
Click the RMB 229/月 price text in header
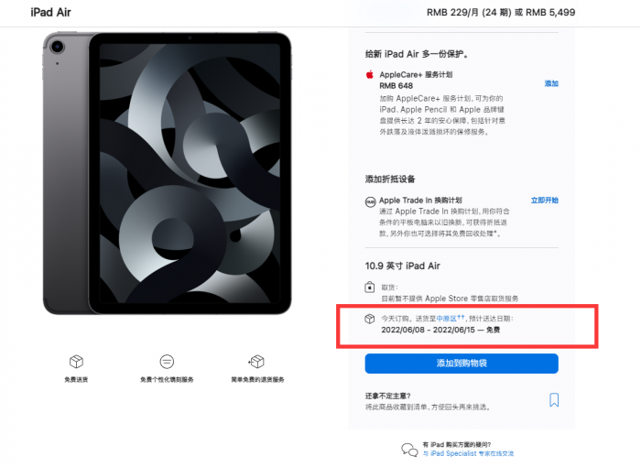pos(469,13)
